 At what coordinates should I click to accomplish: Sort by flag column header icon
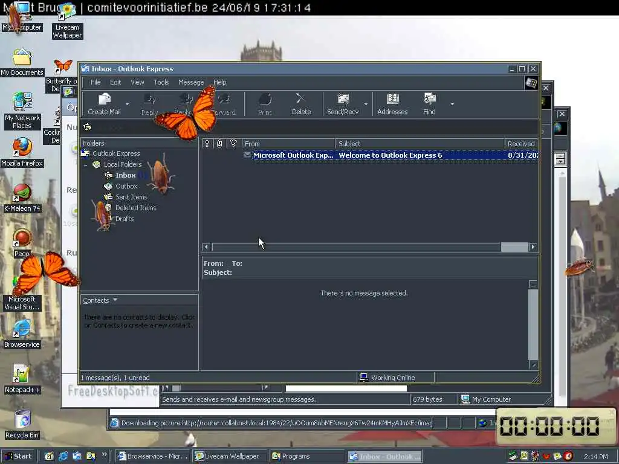(x=233, y=144)
